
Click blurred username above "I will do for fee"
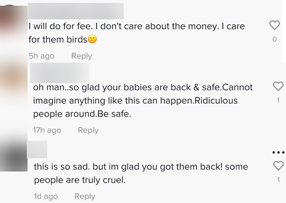(76, 11)
